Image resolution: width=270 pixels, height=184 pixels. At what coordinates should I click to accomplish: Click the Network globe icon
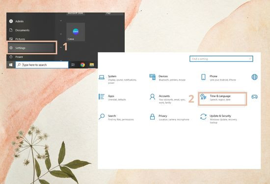tap(254, 77)
